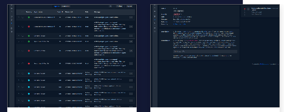Viewport: 284px width, 112px height.
Task: Switch to the Agents tab in events list
Action: [57, 6]
